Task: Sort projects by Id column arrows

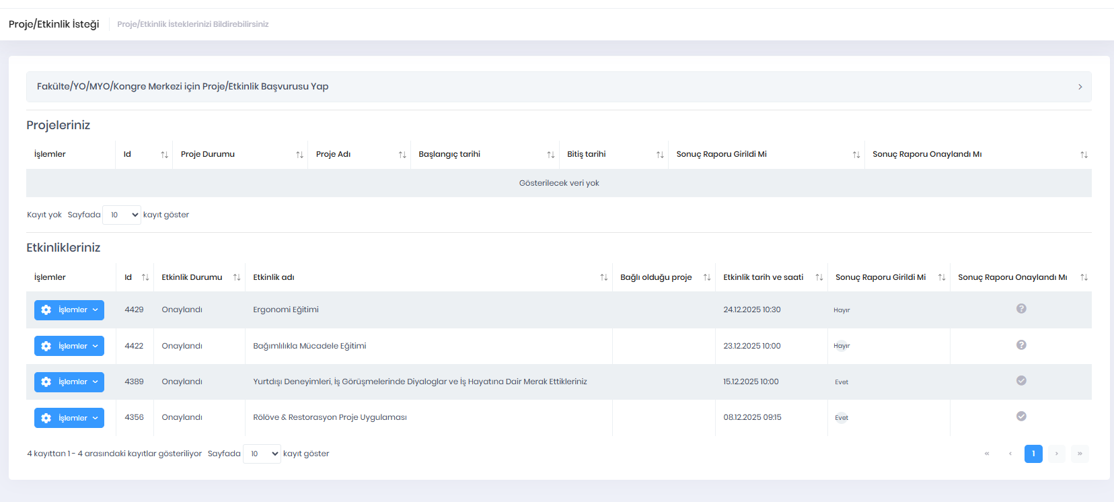Action: [164, 155]
